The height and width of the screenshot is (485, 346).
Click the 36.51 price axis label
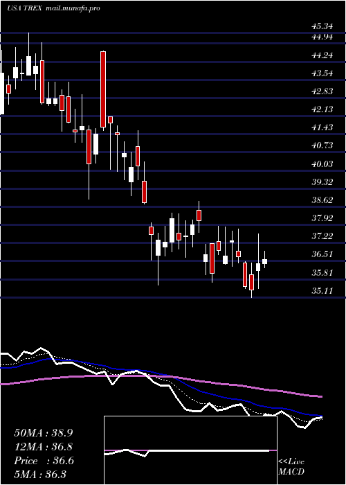pyautogui.click(x=322, y=254)
